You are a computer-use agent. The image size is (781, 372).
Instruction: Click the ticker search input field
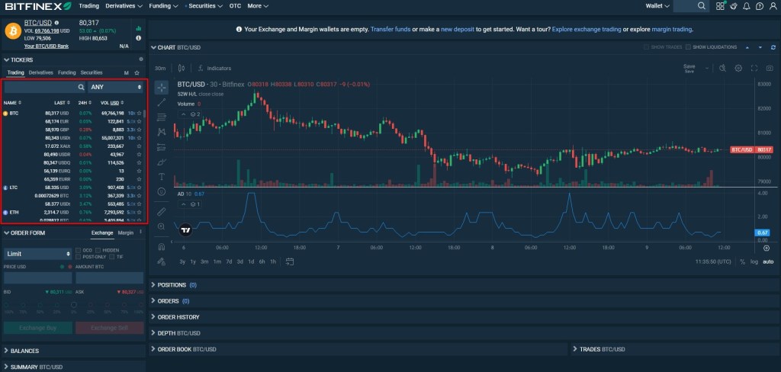[x=45, y=87]
